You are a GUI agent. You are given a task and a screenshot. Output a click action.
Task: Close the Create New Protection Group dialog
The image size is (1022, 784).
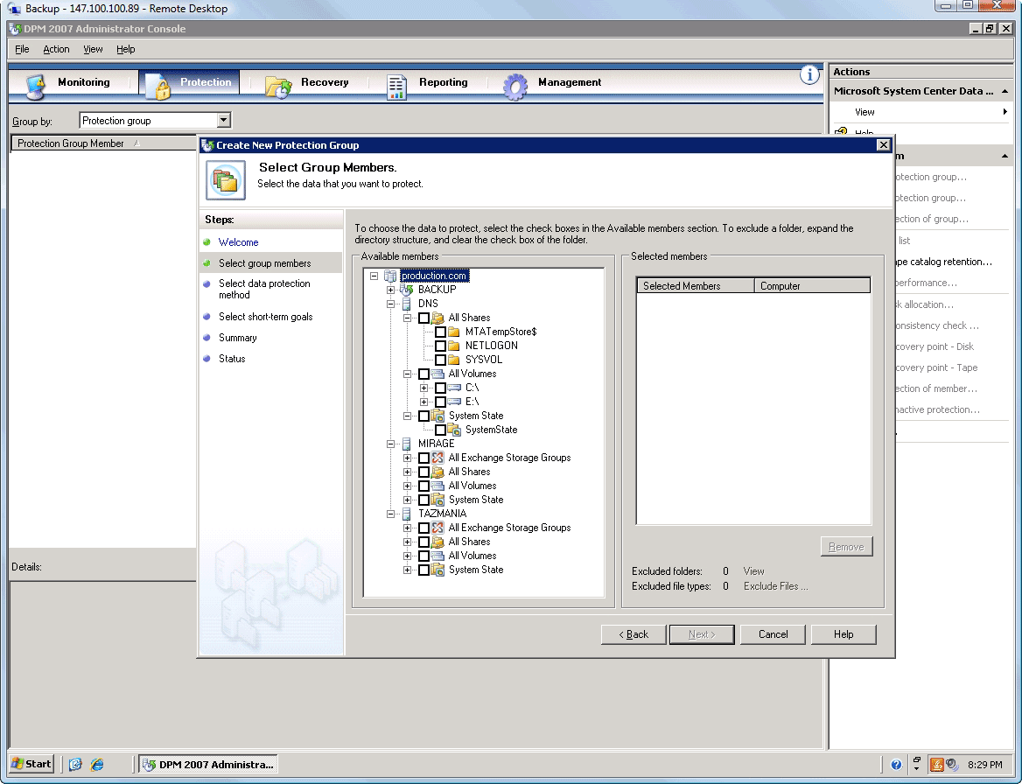(x=883, y=144)
